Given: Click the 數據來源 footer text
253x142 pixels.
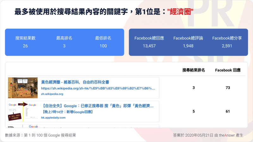Looking at the screenshot, I should click(40, 135).
